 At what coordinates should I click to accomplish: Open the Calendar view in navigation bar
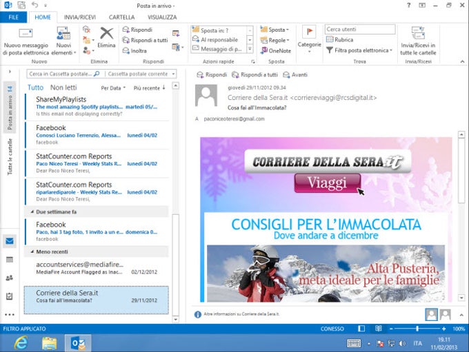tap(10, 260)
